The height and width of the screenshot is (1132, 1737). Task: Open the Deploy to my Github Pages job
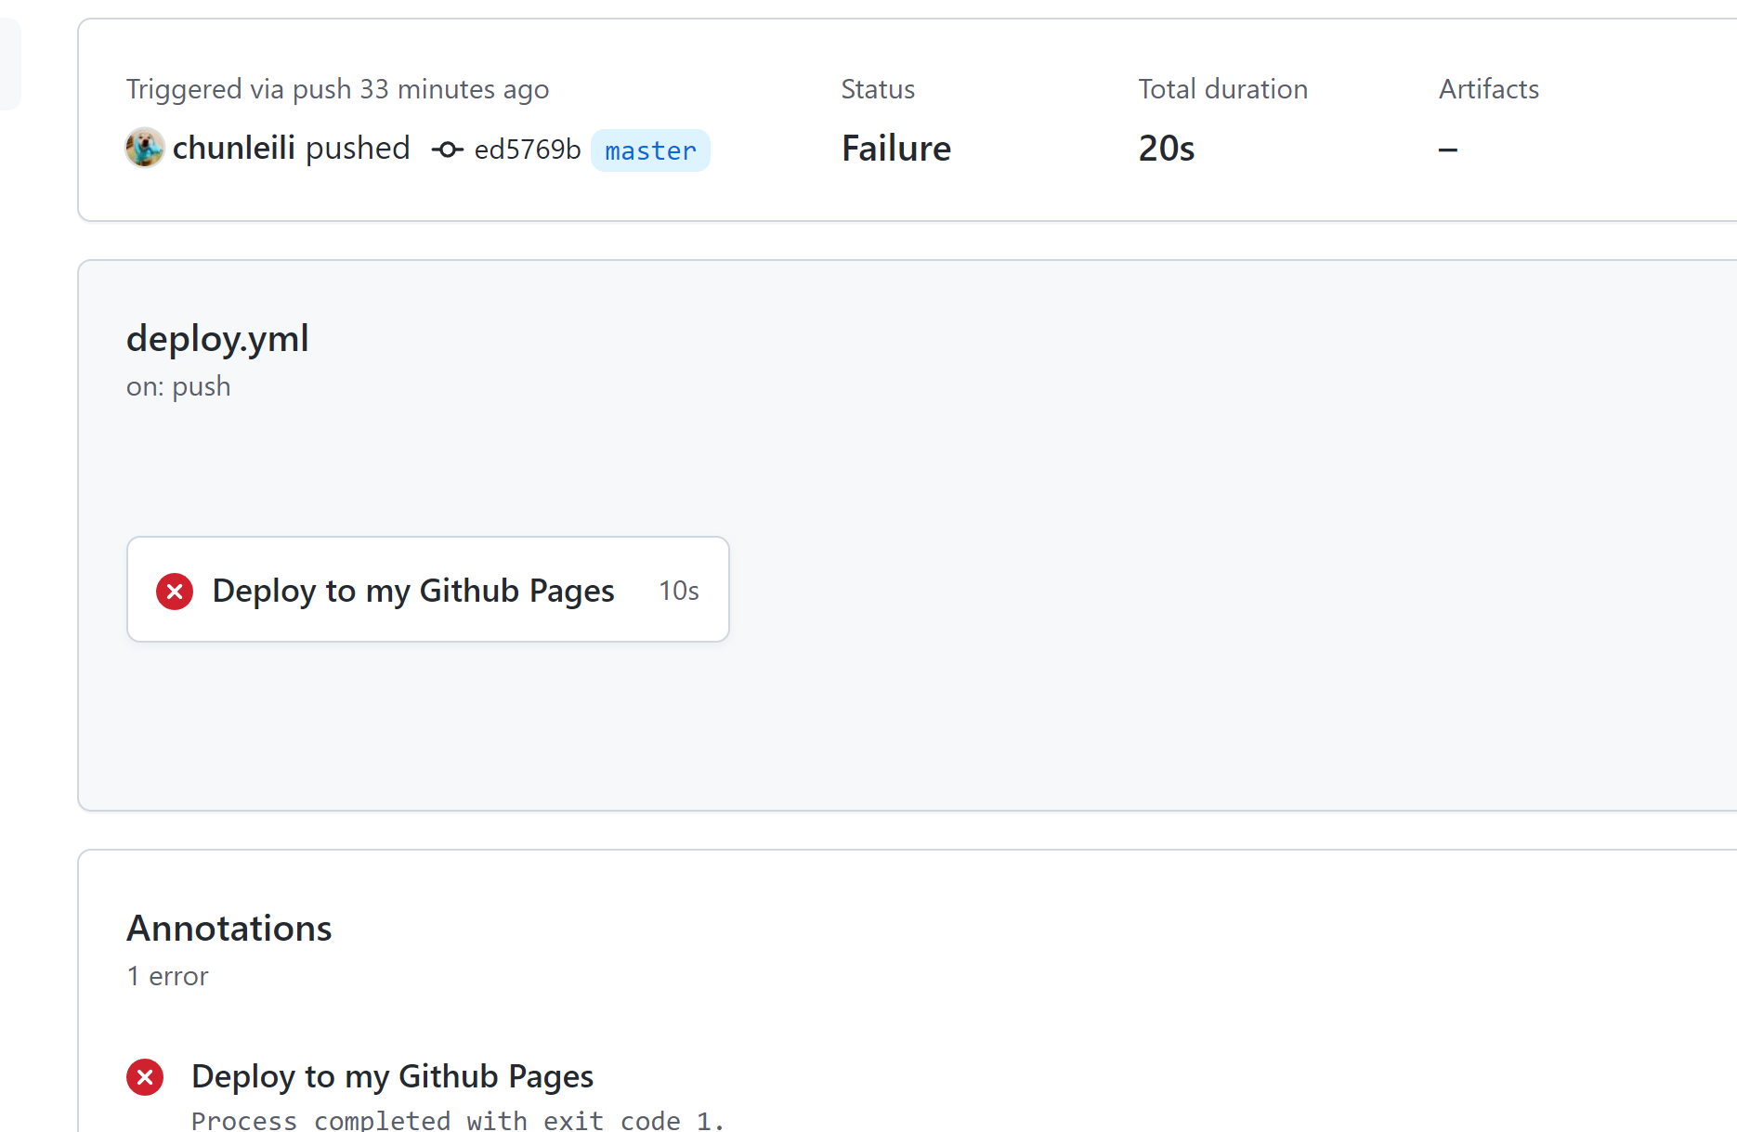[413, 591]
